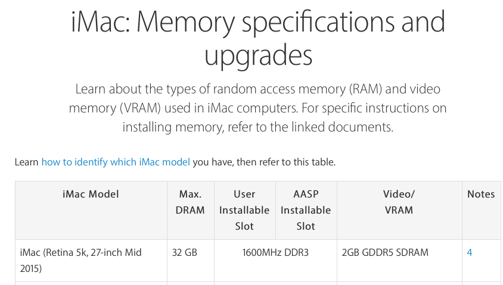Click 'you have, then refer to this table' text
This screenshot has width=503, height=285.
click(263, 162)
